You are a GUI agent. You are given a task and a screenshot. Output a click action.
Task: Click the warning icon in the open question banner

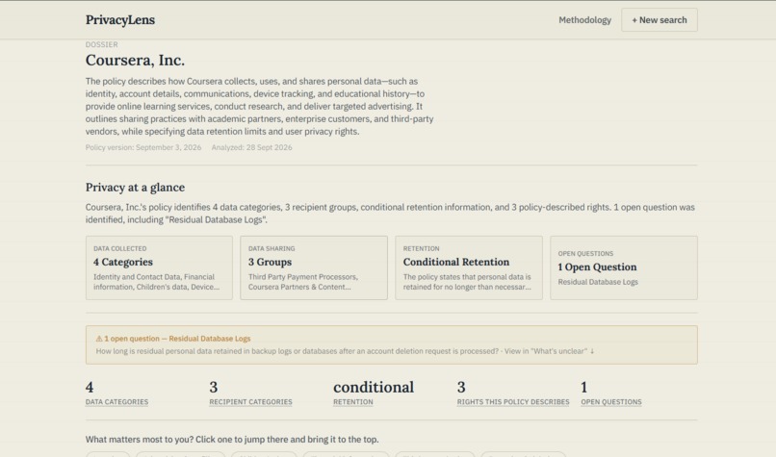pos(99,339)
